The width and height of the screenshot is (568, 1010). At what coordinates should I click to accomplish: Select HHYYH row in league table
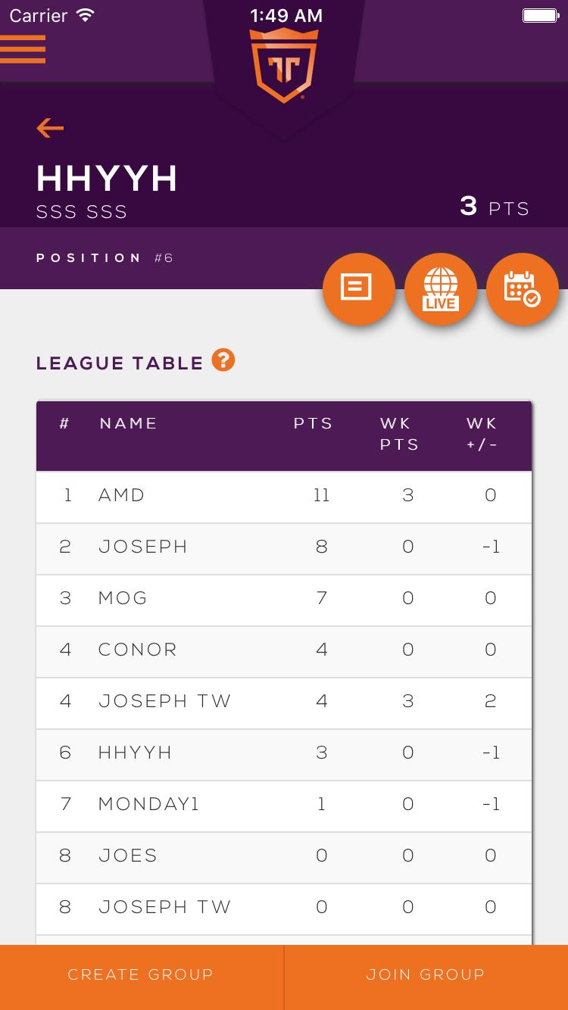(x=284, y=753)
